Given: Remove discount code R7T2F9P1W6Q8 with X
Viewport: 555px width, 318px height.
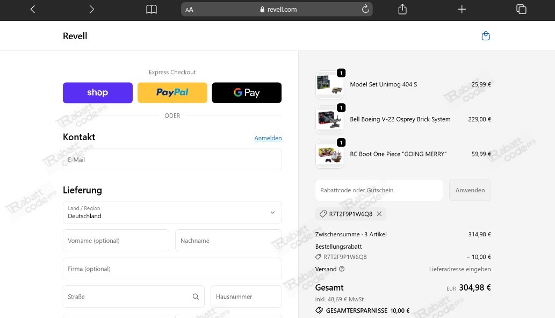Looking at the screenshot, I should tap(379, 214).
